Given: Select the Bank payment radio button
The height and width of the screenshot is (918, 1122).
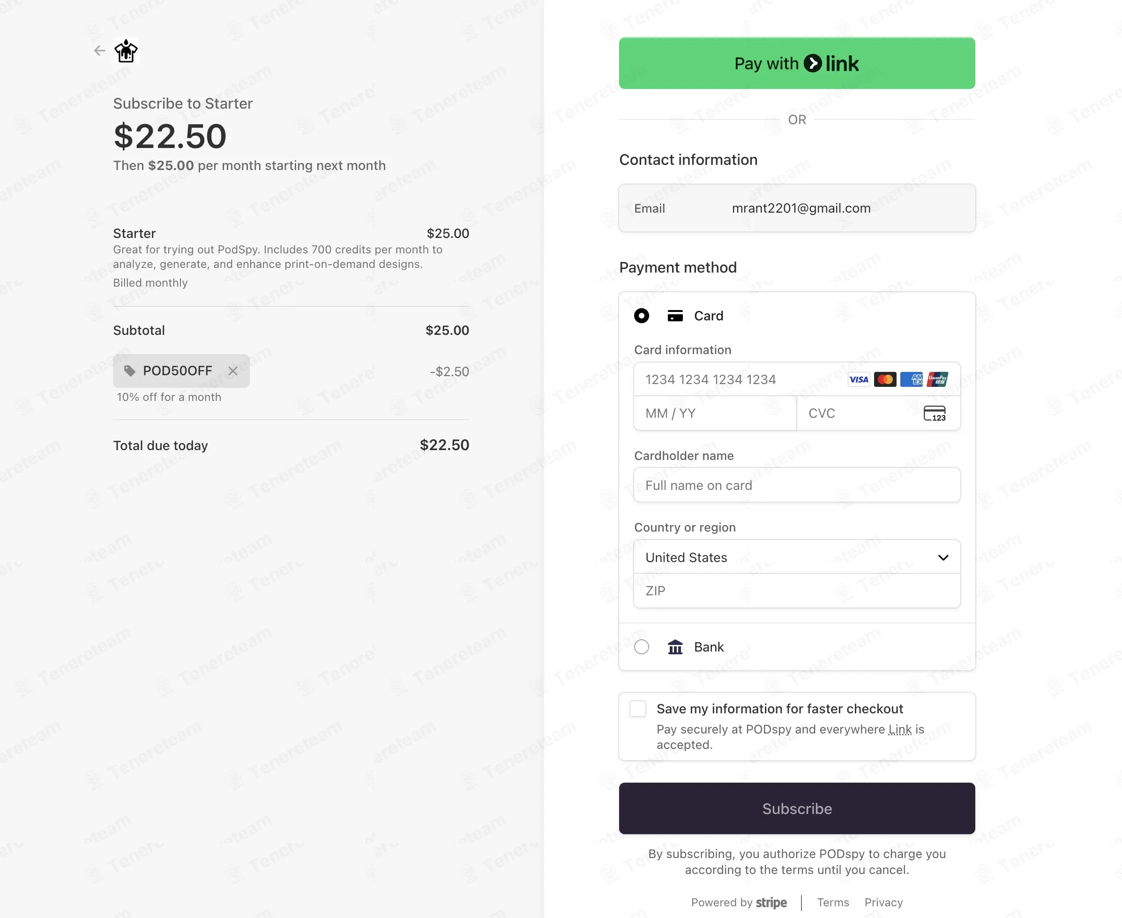Looking at the screenshot, I should pos(642,647).
